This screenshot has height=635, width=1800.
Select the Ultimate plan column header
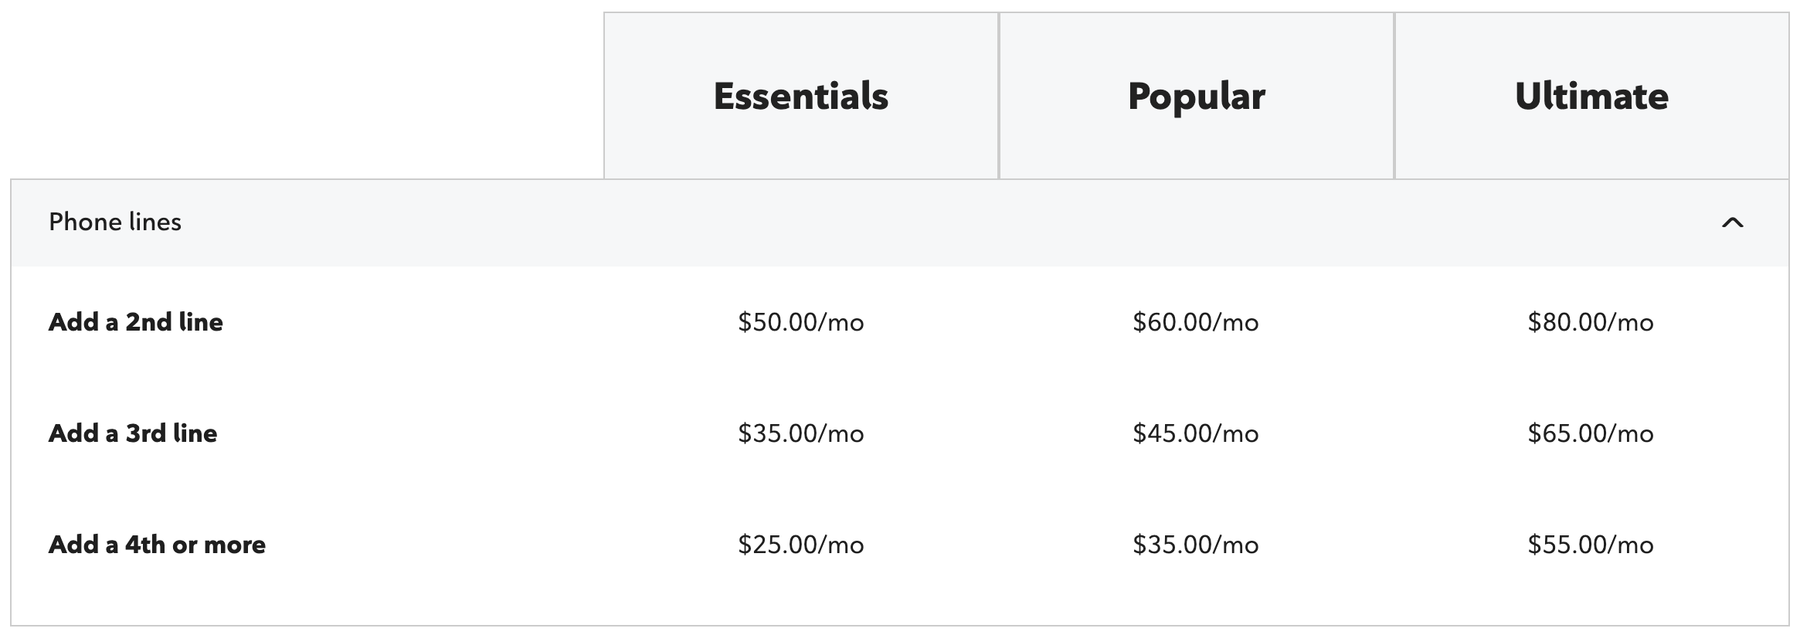[x=1591, y=96]
